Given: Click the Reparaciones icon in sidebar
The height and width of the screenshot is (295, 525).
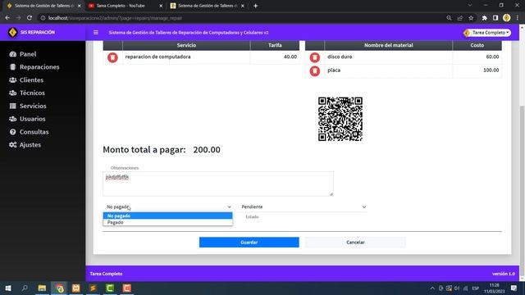Looking at the screenshot, I should pyautogui.click(x=13, y=67).
